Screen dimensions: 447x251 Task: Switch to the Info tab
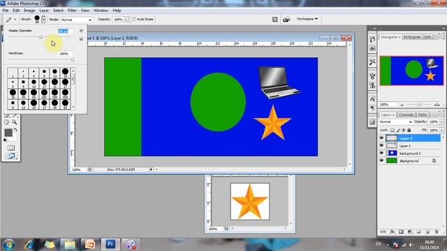tap(427, 37)
